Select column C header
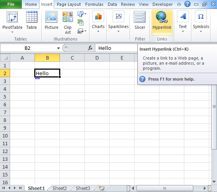 pos(72,58)
